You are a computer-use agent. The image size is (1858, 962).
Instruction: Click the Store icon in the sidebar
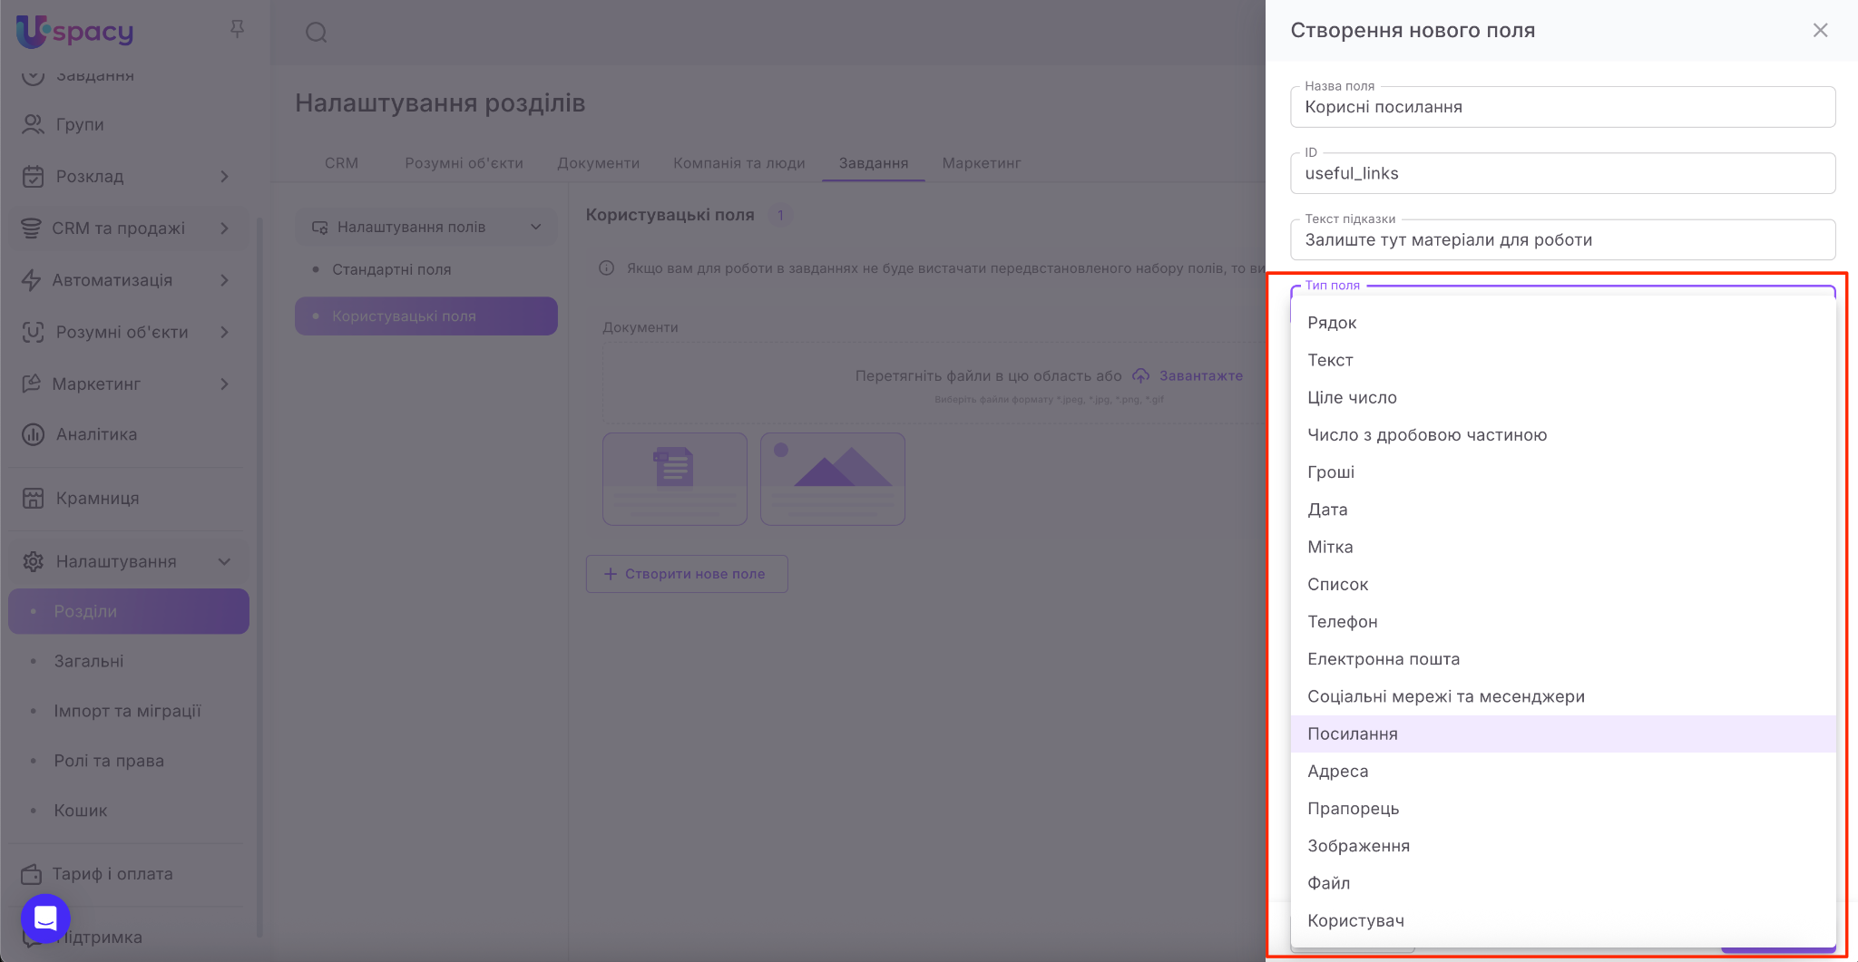click(34, 499)
